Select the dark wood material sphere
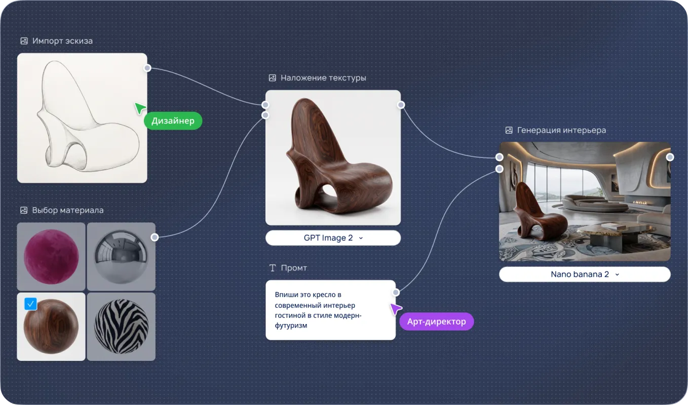The height and width of the screenshot is (405, 688). click(x=51, y=327)
